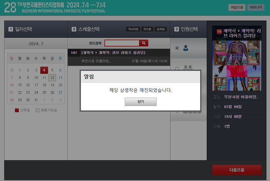Select the two-person radio button
Viewport: 270px width, 181px height.
click(x=177, y=69)
